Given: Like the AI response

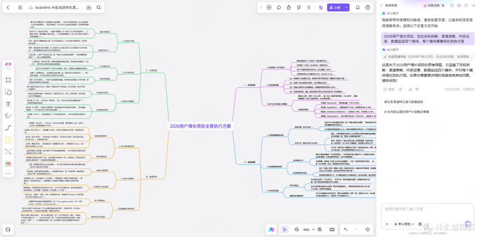Looking at the screenshot, I should point(410,89).
